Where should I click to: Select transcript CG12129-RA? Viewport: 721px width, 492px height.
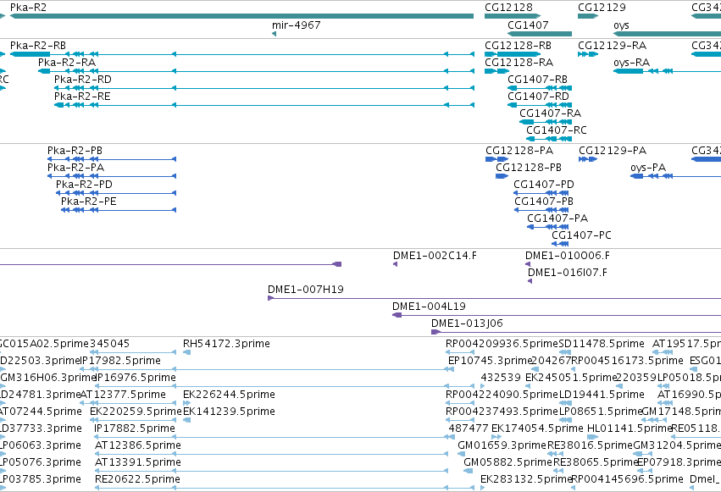[x=612, y=46]
